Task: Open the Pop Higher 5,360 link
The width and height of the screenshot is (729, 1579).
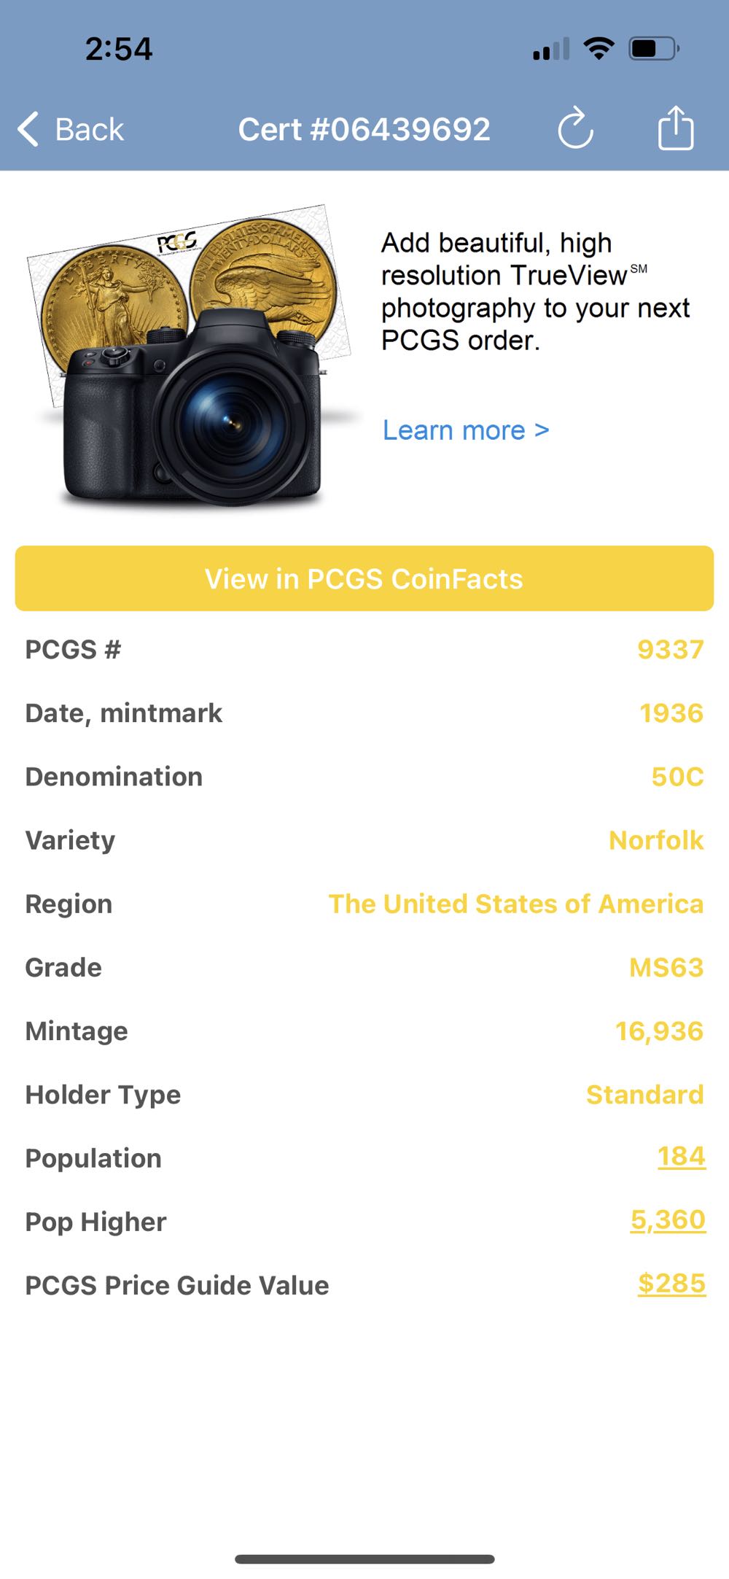Action: (668, 1220)
